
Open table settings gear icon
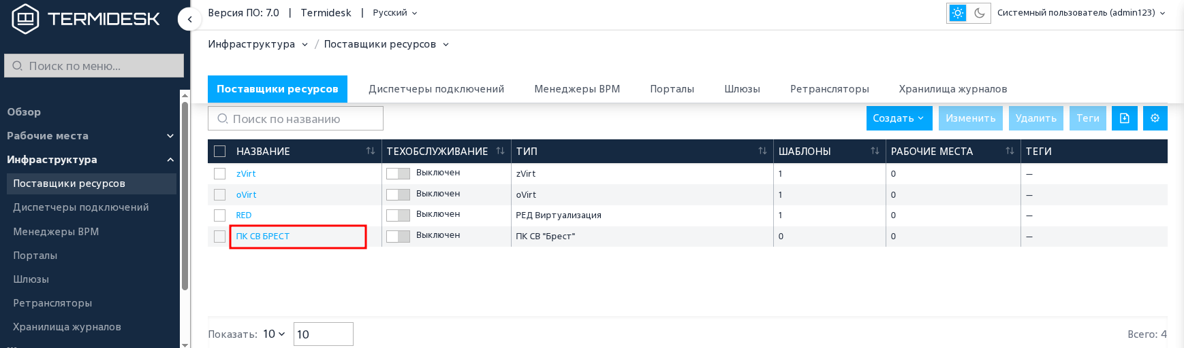coord(1155,118)
